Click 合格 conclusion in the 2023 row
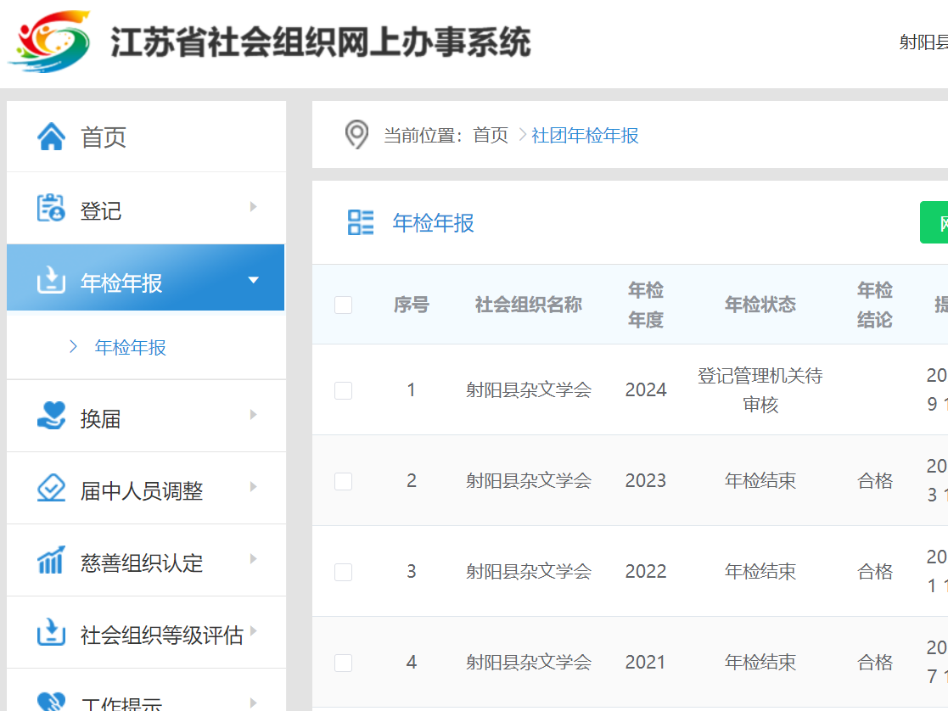The height and width of the screenshot is (711, 948). [874, 481]
